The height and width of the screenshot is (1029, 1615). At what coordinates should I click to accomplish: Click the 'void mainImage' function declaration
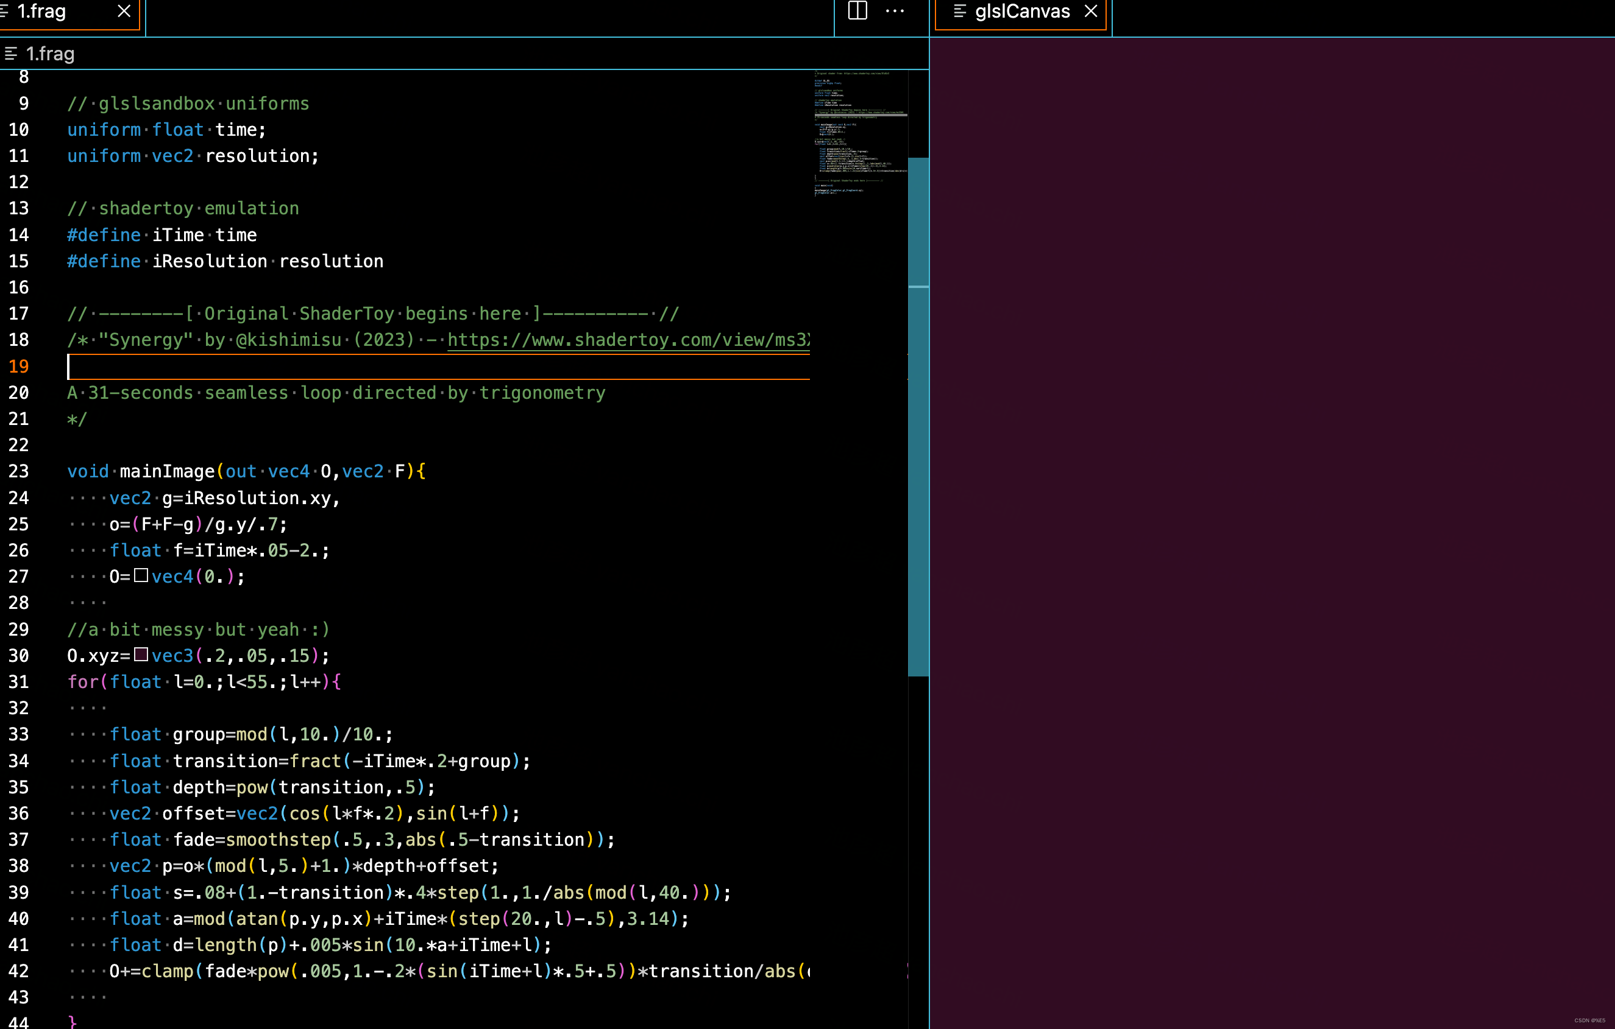[x=246, y=472]
